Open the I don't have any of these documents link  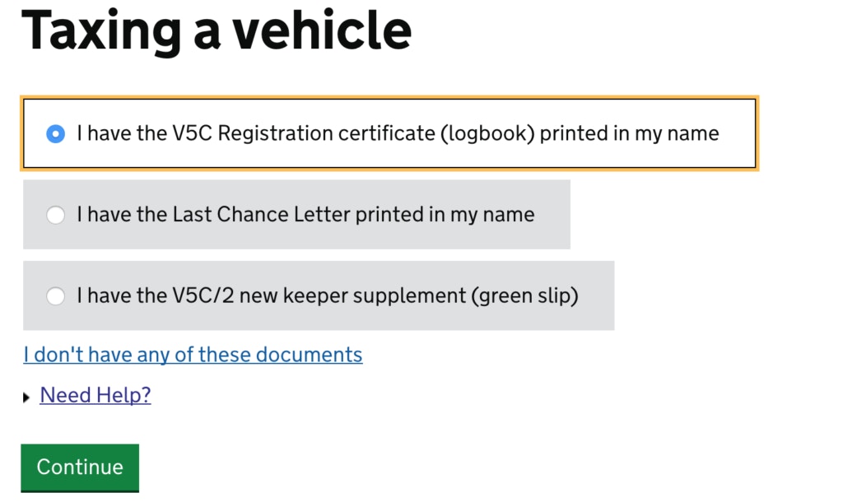tap(193, 354)
